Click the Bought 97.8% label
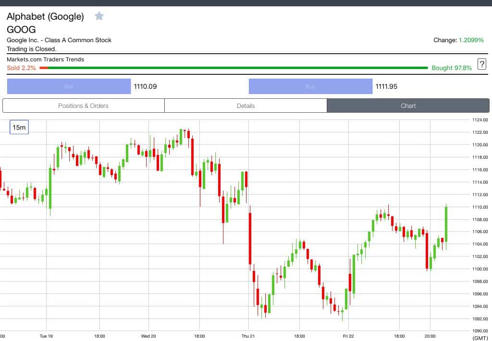This screenshot has width=492, height=341. point(452,68)
